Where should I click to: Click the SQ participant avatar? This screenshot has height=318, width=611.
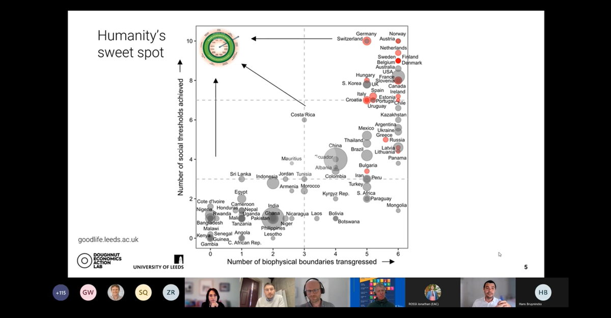pos(143,293)
